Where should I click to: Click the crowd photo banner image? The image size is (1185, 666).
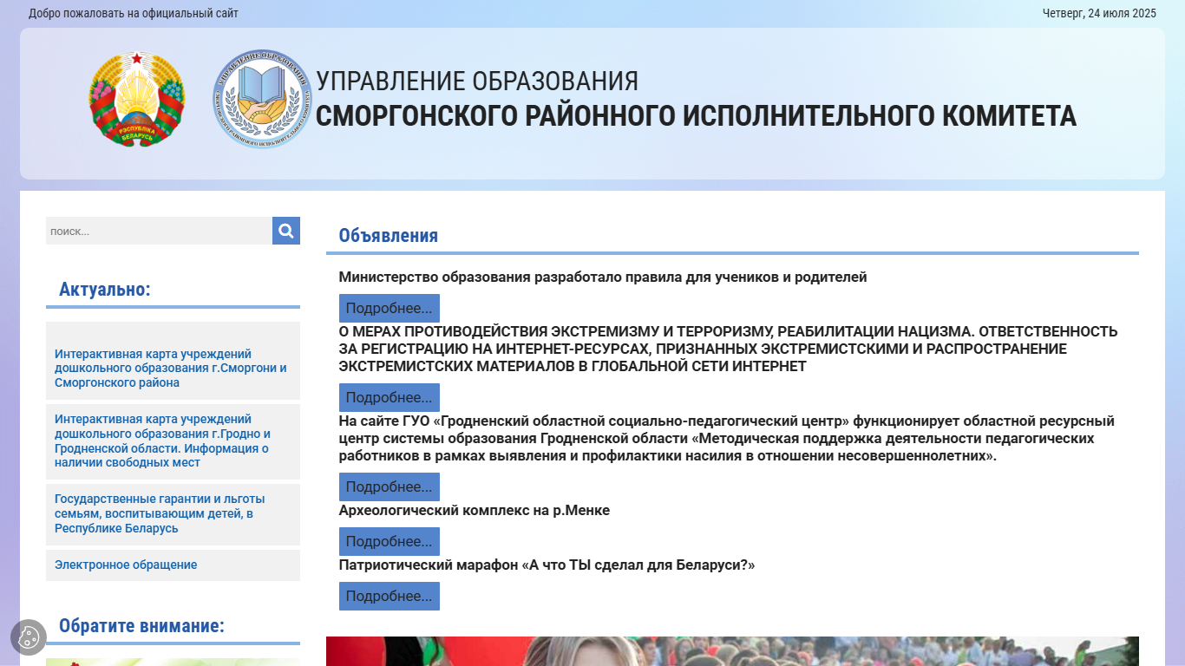732,651
